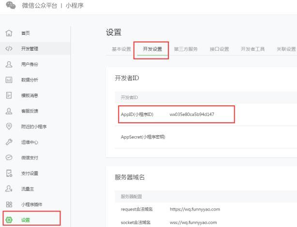Click the 数据分析 chart icon
297x227 pixels.
(9, 80)
